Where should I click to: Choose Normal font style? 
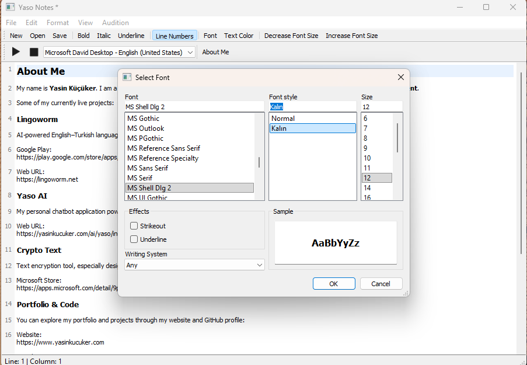pos(283,119)
